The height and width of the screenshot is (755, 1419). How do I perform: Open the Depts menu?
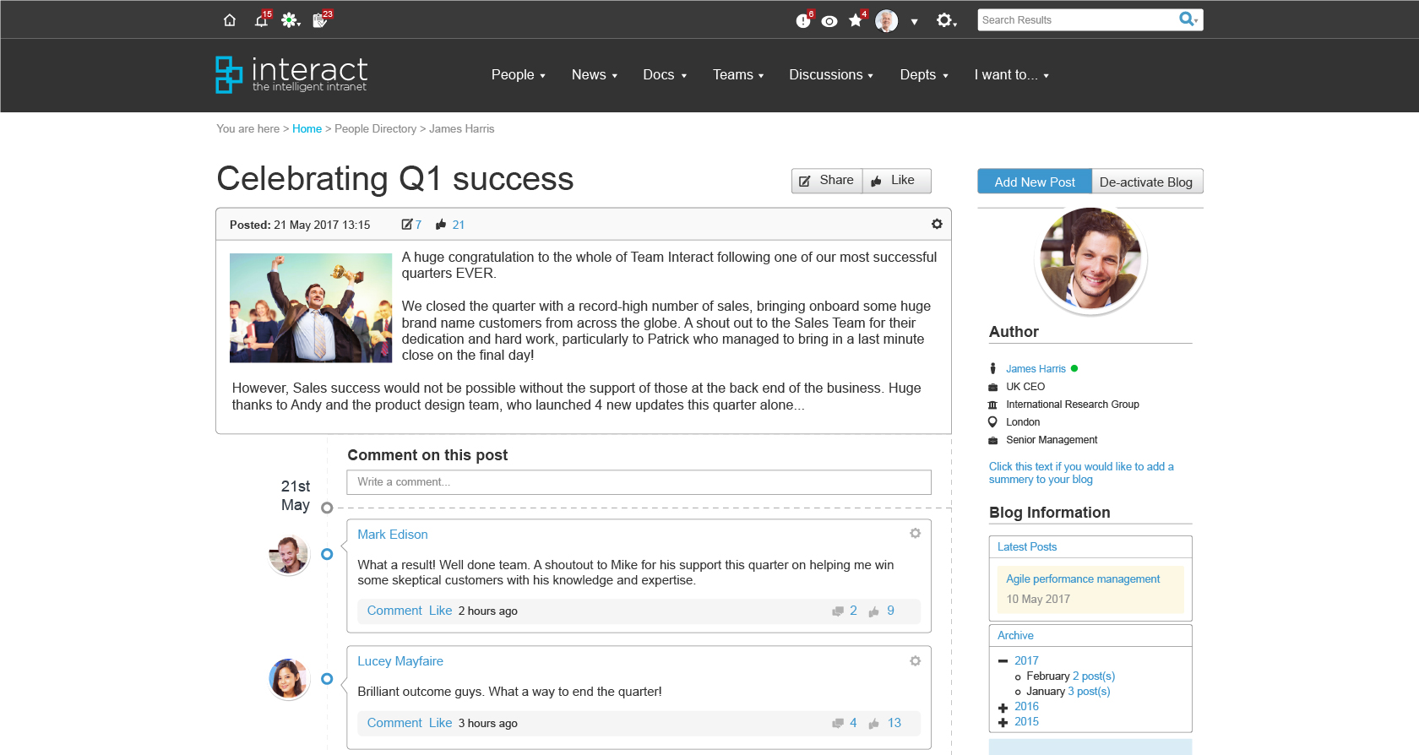click(x=923, y=75)
